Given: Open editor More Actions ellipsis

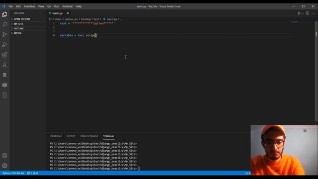Looking at the screenshot, I should click(x=313, y=13).
